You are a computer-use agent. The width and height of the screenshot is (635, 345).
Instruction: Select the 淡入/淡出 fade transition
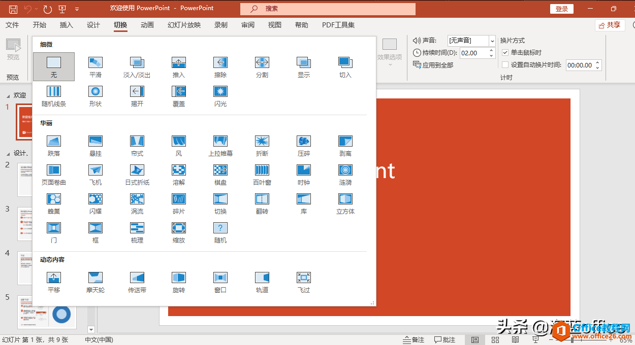[137, 66]
